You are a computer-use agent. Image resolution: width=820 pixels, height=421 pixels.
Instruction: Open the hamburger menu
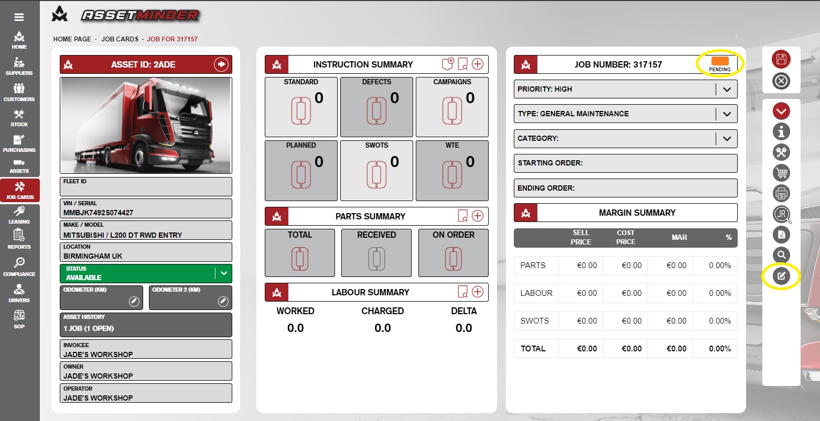(19, 17)
